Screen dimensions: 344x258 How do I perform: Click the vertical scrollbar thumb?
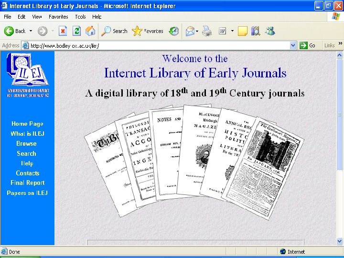coord(339,114)
